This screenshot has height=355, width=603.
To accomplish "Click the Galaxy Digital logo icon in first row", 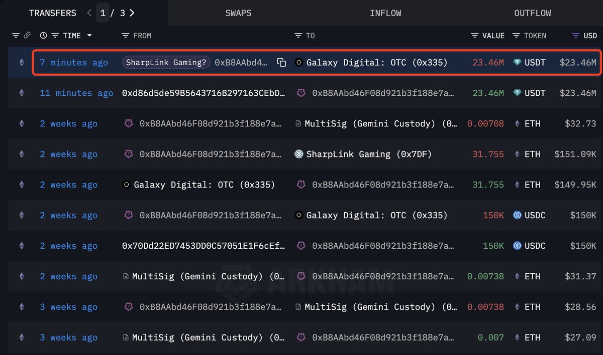I will (x=298, y=63).
